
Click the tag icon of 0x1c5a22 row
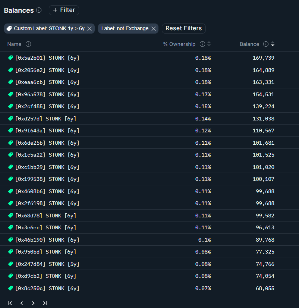point(10,155)
